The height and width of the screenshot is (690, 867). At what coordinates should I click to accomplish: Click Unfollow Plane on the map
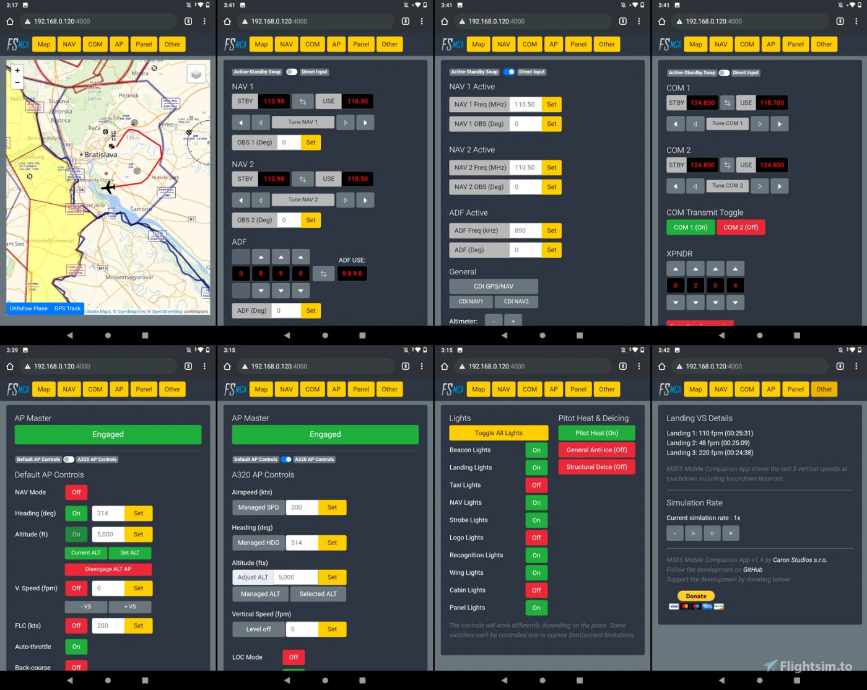point(28,308)
